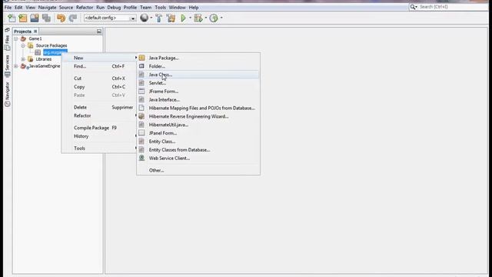Click the Redo toolbar icon
The width and height of the screenshot is (492, 277).
coord(73,18)
